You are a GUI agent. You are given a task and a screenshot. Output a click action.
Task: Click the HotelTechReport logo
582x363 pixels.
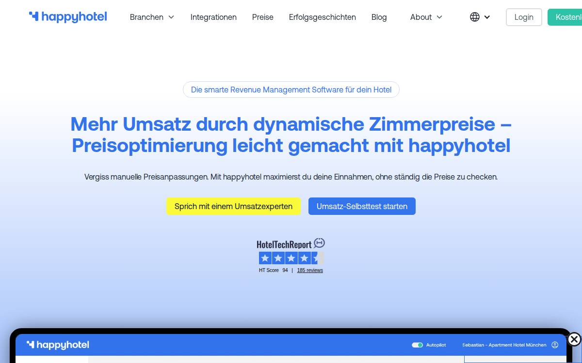(291, 244)
